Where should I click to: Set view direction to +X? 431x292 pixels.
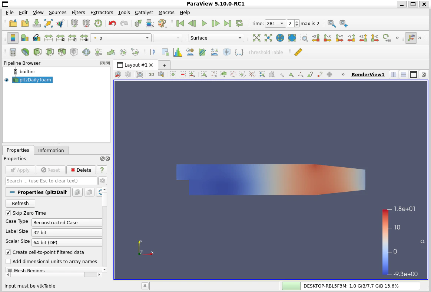tap(315, 38)
